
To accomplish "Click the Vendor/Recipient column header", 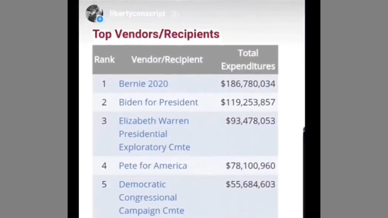I will [167, 60].
